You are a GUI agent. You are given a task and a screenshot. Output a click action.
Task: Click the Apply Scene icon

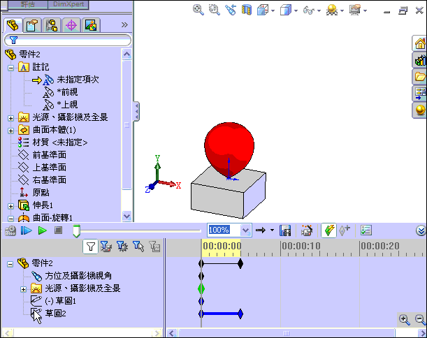[332, 10]
